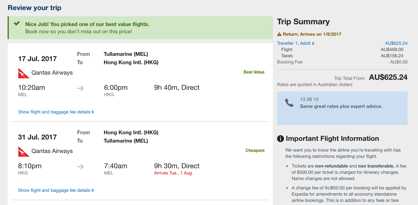This screenshot has width=418, height=205.
Task: Click the arrow icon between 8:10pm and 7:40am
Action: [x=81, y=167]
